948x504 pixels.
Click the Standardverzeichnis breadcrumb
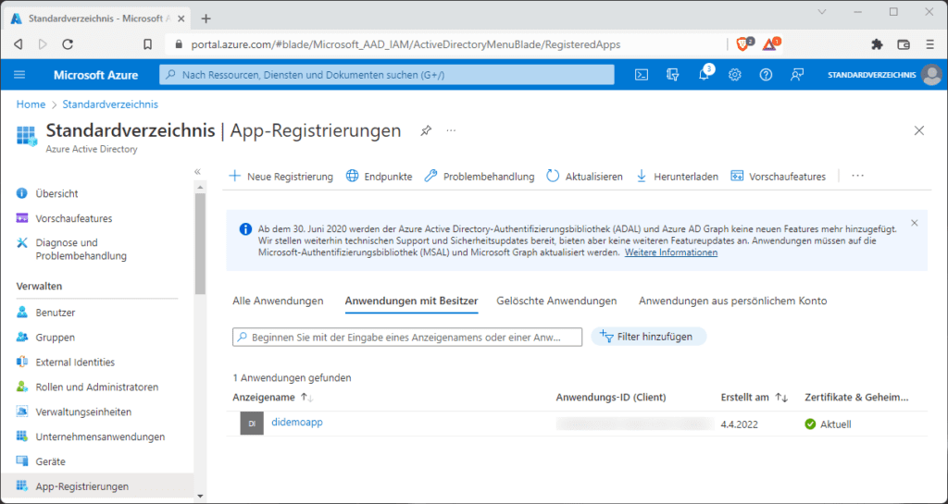tap(110, 104)
